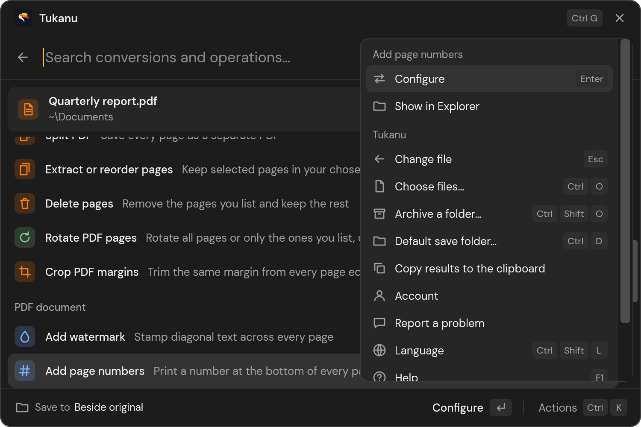Click the Add watermark droplet icon
Viewport: 641px width, 427px height.
[25, 336]
